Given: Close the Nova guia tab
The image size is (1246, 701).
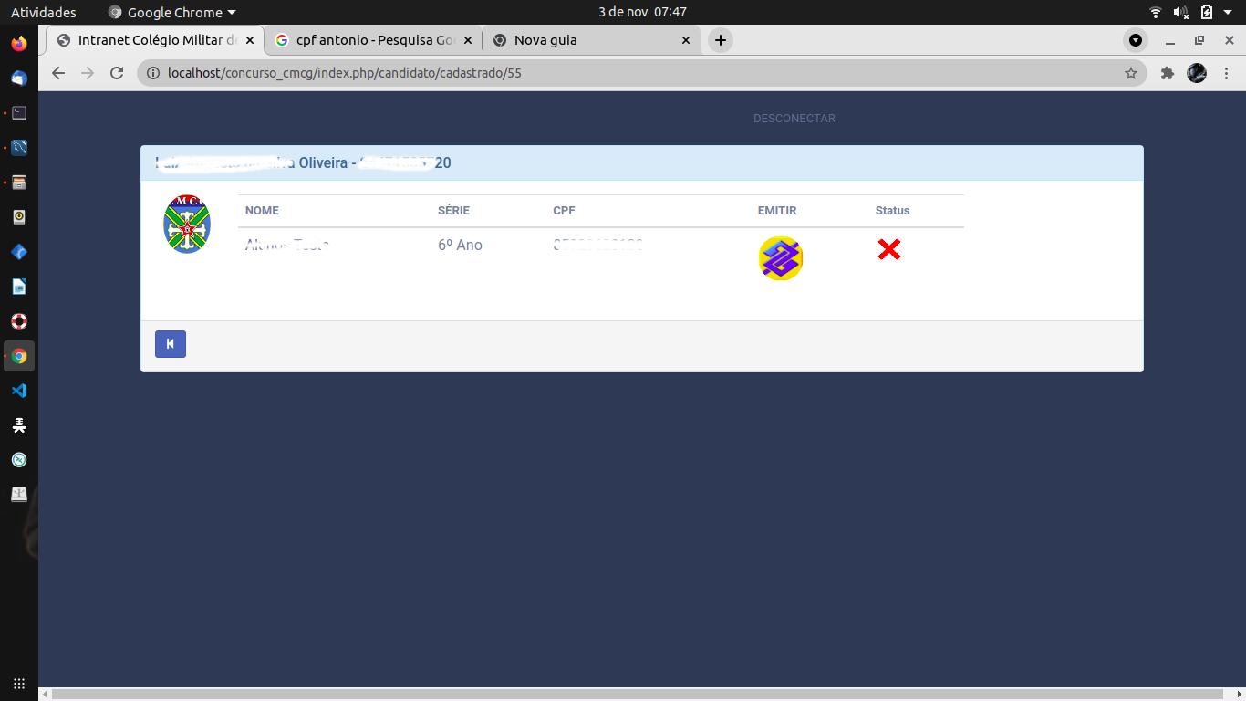Looking at the screenshot, I should click(x=686, y=40).
